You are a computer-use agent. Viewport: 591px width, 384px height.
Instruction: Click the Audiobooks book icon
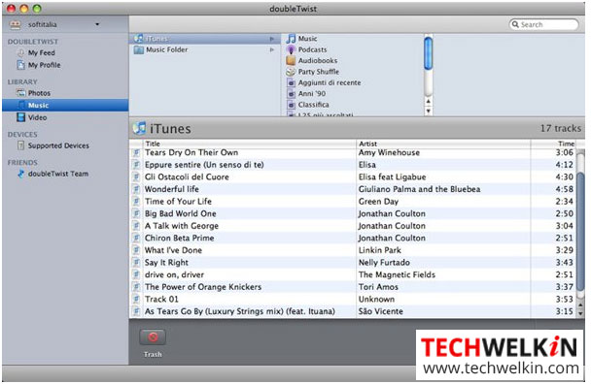point(291,60)
